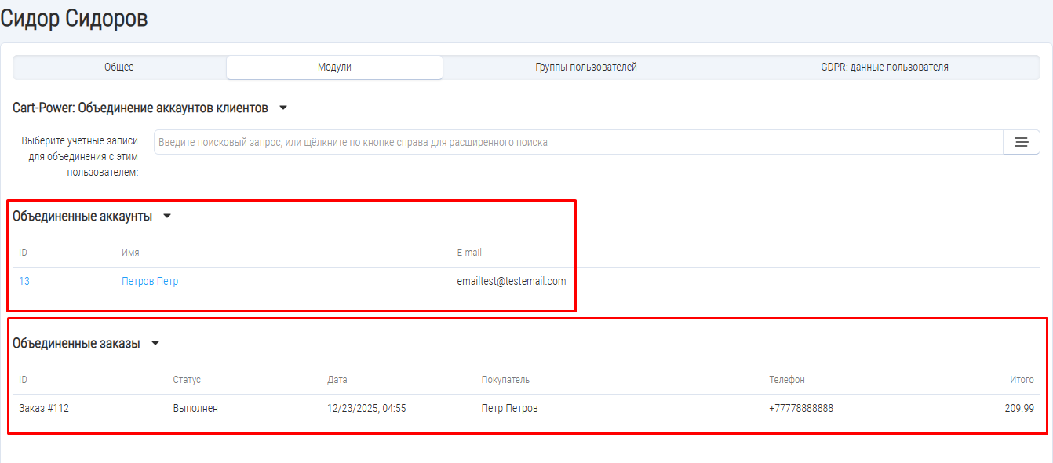The image size is (1053, 463).
Task: Click order entry Заказ #112
Action: coord(44,409)
